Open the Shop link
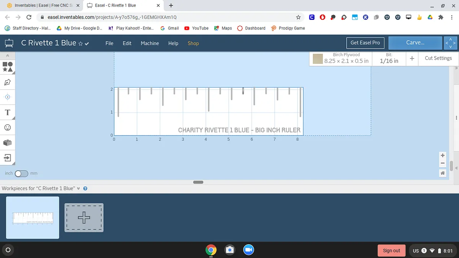Screen dimensions: 459x258 point(193,43)
